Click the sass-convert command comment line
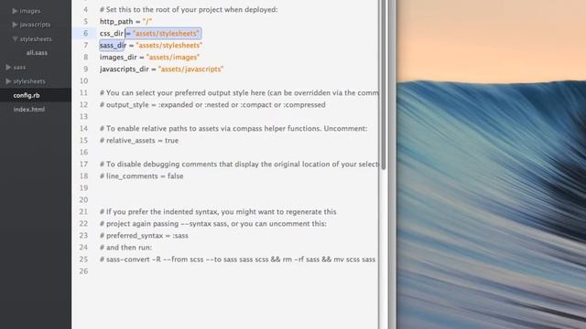586x329 pixels. 237,260
